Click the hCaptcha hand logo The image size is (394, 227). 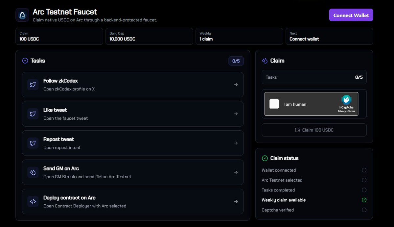pos(346,100)
